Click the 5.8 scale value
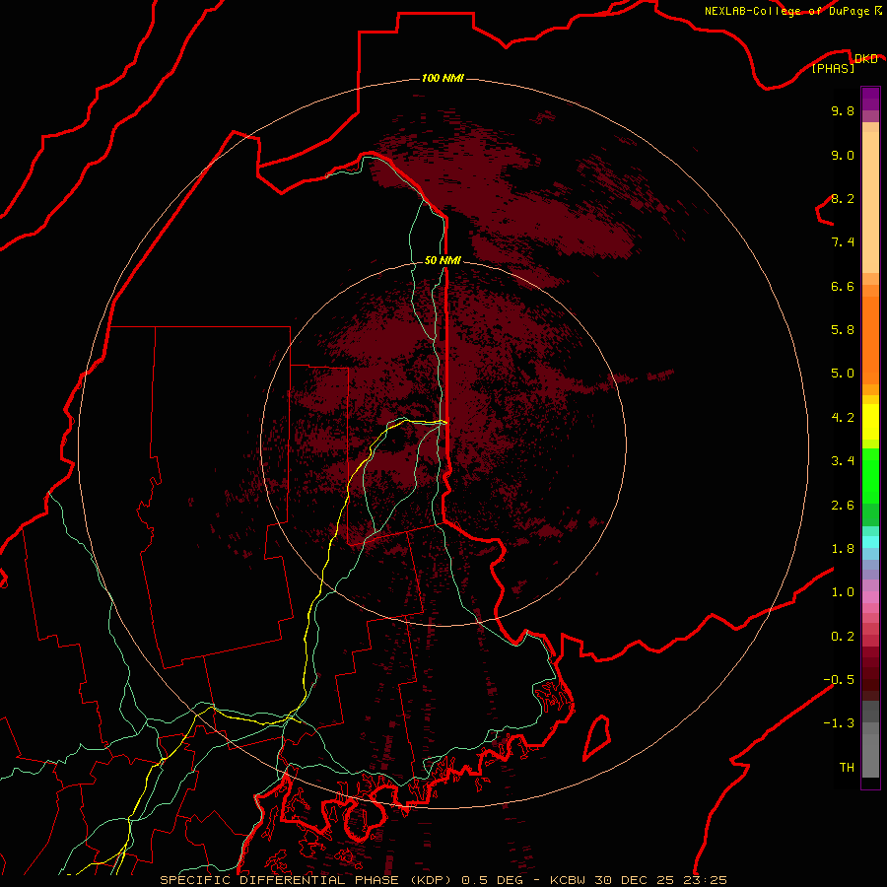The image size is (887, 887). pos(843,330)
